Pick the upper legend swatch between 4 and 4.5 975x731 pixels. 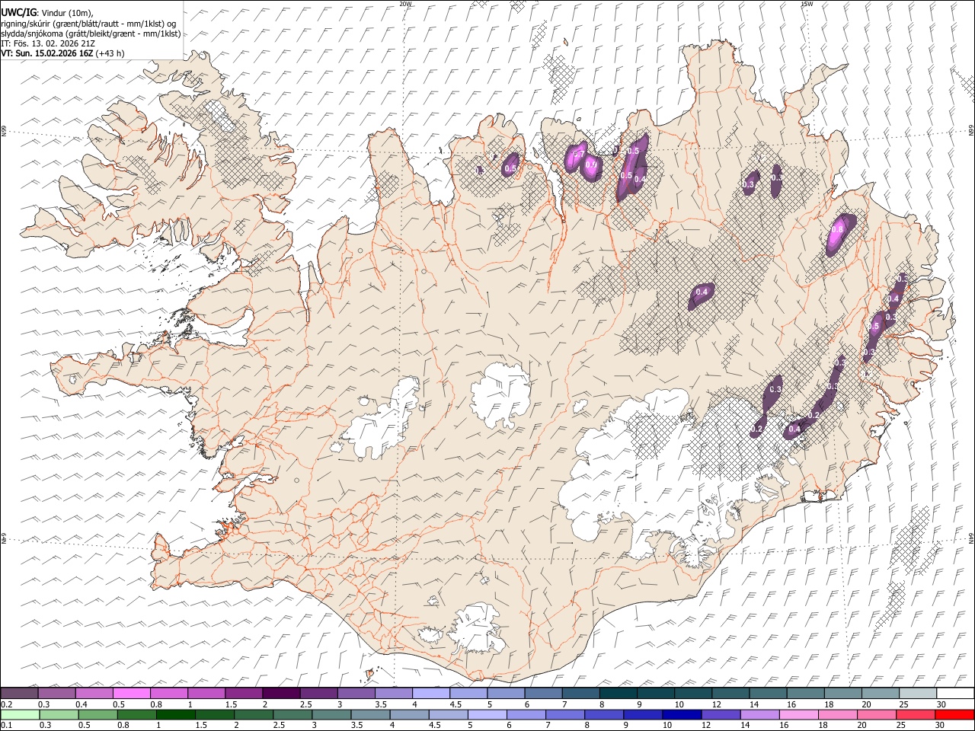pyautogui.click(x=430, y=694)
